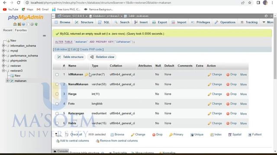Drop the idMakanan column

[232, 74]
